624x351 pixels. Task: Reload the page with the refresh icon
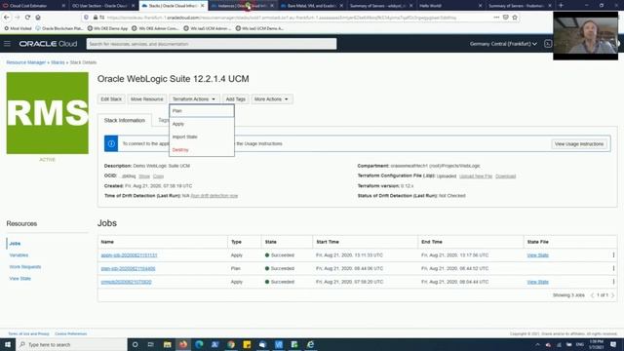27,18
